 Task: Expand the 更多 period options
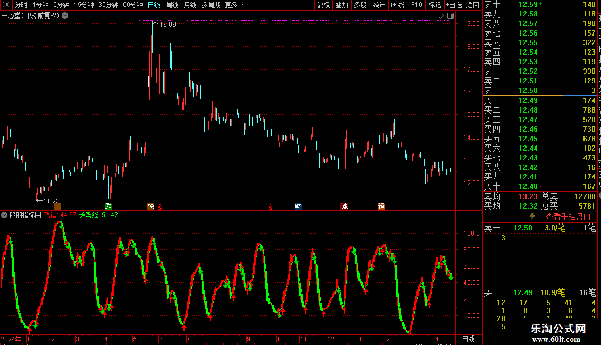pos(233,5)
